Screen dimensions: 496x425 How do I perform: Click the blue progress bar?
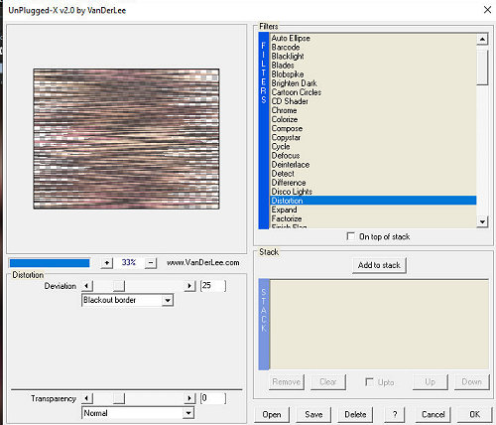[50, 263]
